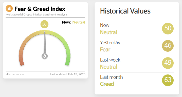Select the Last month Greed label
This screenshot has height=97, width=182.
pos(107,84)
